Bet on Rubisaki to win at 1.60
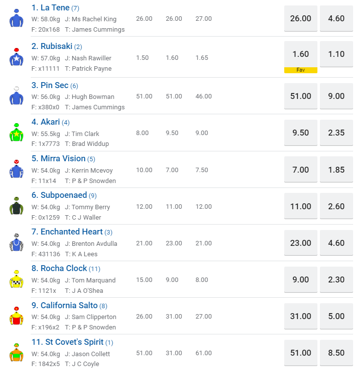Viewport: 360px width, 371px height. coord(301,54)
